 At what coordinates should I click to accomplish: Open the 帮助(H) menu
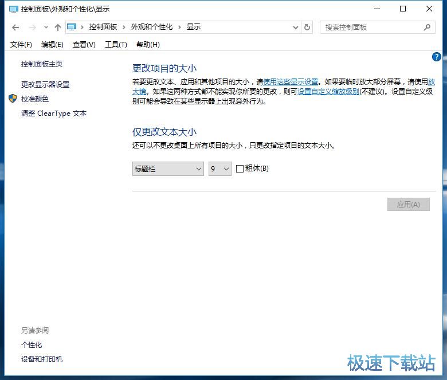tap(148, 45)
